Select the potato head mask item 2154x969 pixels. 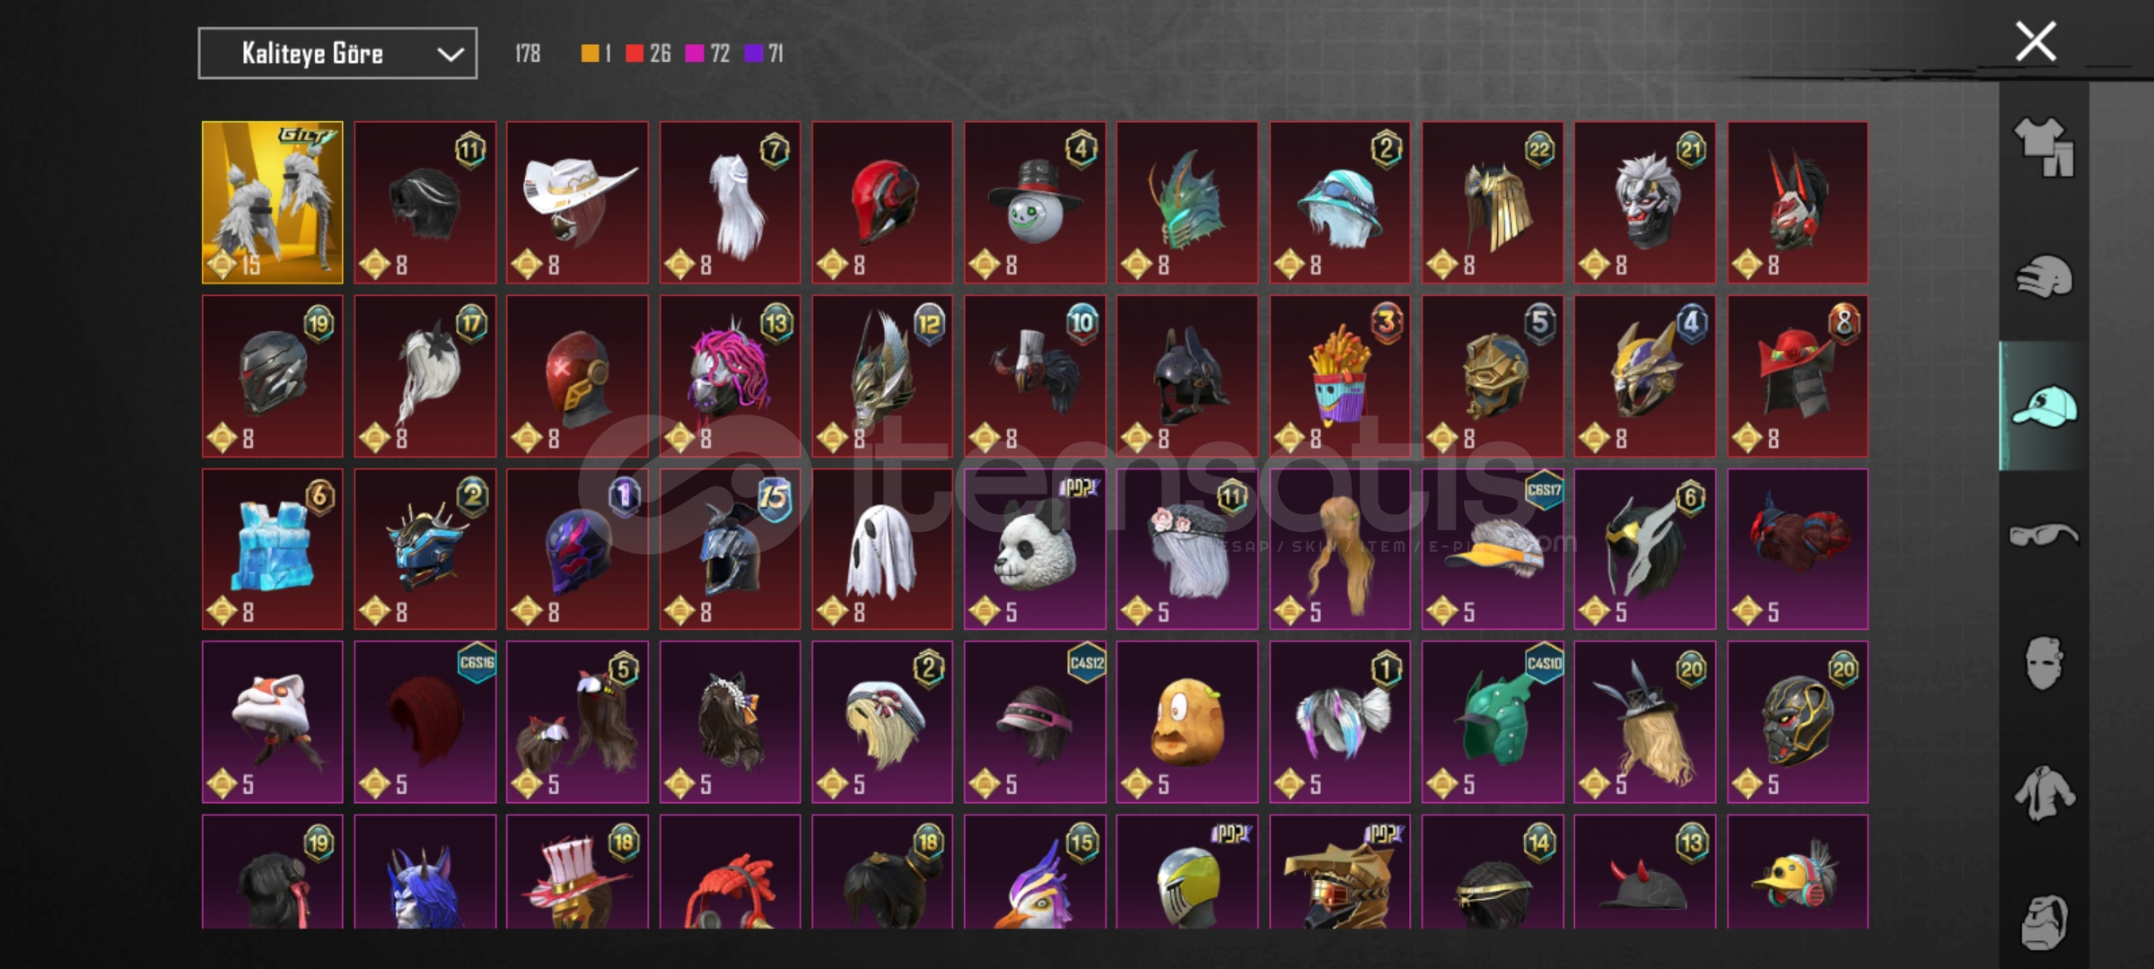click(x=1187, y=721)
